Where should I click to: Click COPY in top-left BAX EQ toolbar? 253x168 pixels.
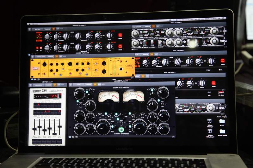(58, 29)
